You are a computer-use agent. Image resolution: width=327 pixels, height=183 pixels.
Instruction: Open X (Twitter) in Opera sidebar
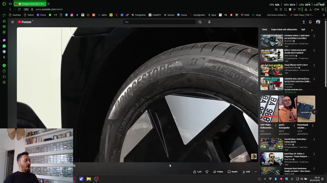(4, 57)
